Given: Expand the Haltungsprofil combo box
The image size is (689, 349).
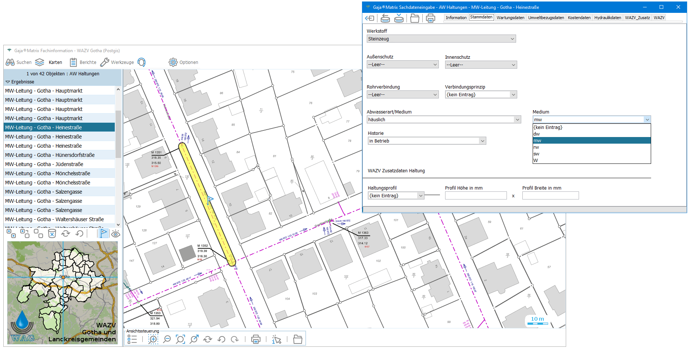Looking at the screenshot, I should pyautogui.click(x=420, y=196).
